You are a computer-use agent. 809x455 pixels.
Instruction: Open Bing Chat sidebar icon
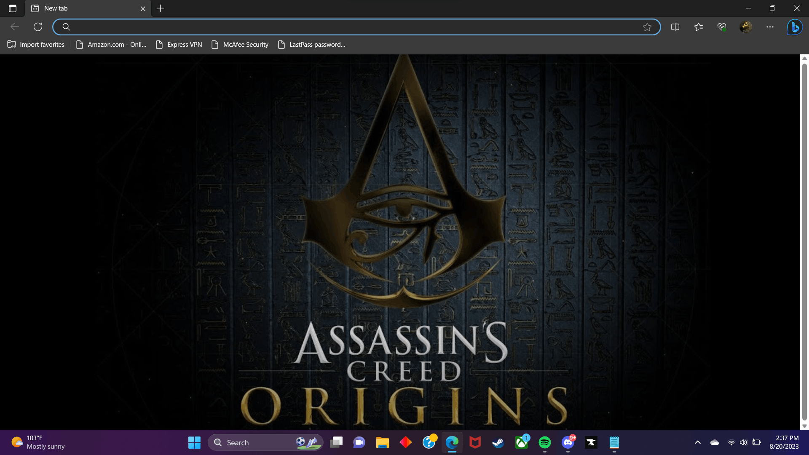[x=795, y=27]
